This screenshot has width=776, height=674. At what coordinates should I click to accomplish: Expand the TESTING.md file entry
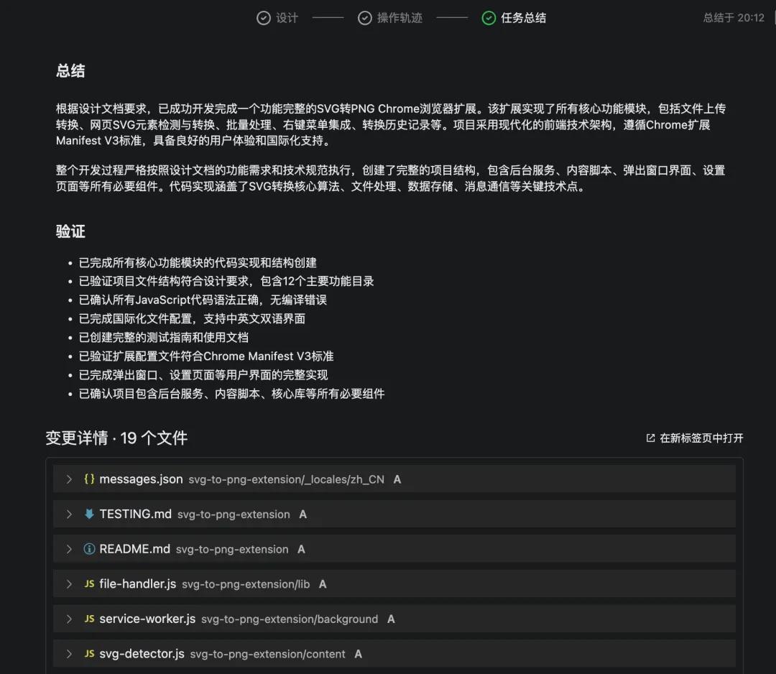click(x=68, y=514)
